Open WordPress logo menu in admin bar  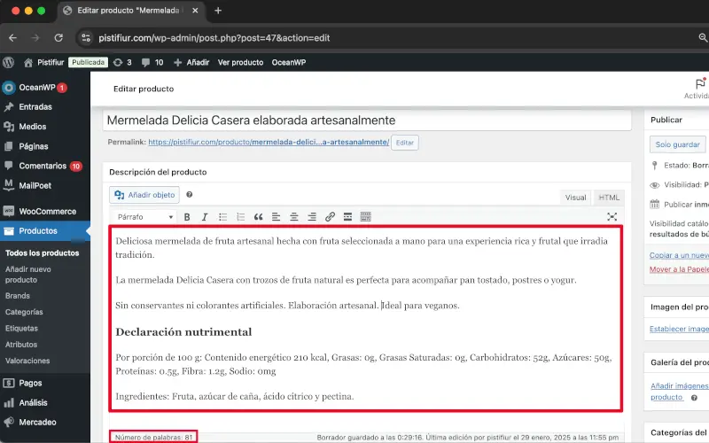tap(9, 62)
